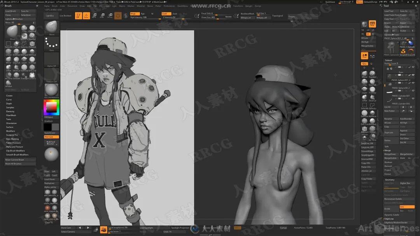This screenshot has width=420, height=236.
Task: Click the Load Brush button
Action: [12, 11]
